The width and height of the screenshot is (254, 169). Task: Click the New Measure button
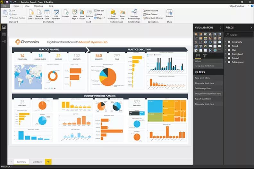click(x=152, y=11)
